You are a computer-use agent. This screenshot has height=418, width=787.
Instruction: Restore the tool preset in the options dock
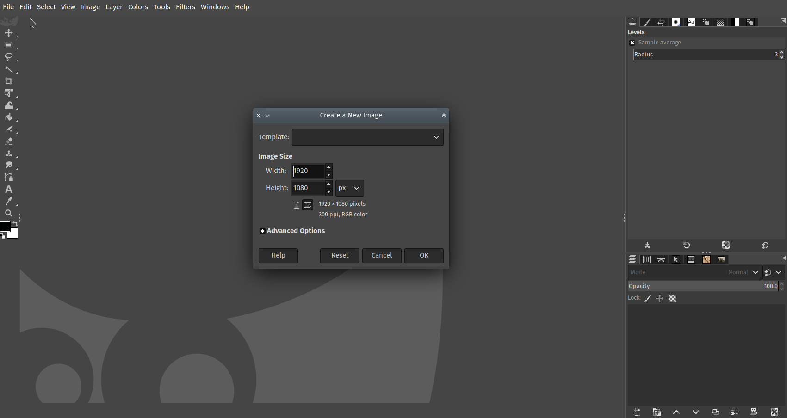pos(687,245)
